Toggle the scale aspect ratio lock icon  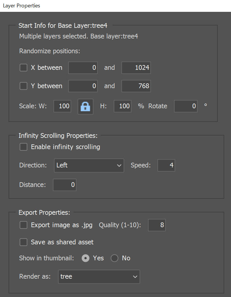tap(85, 106)
